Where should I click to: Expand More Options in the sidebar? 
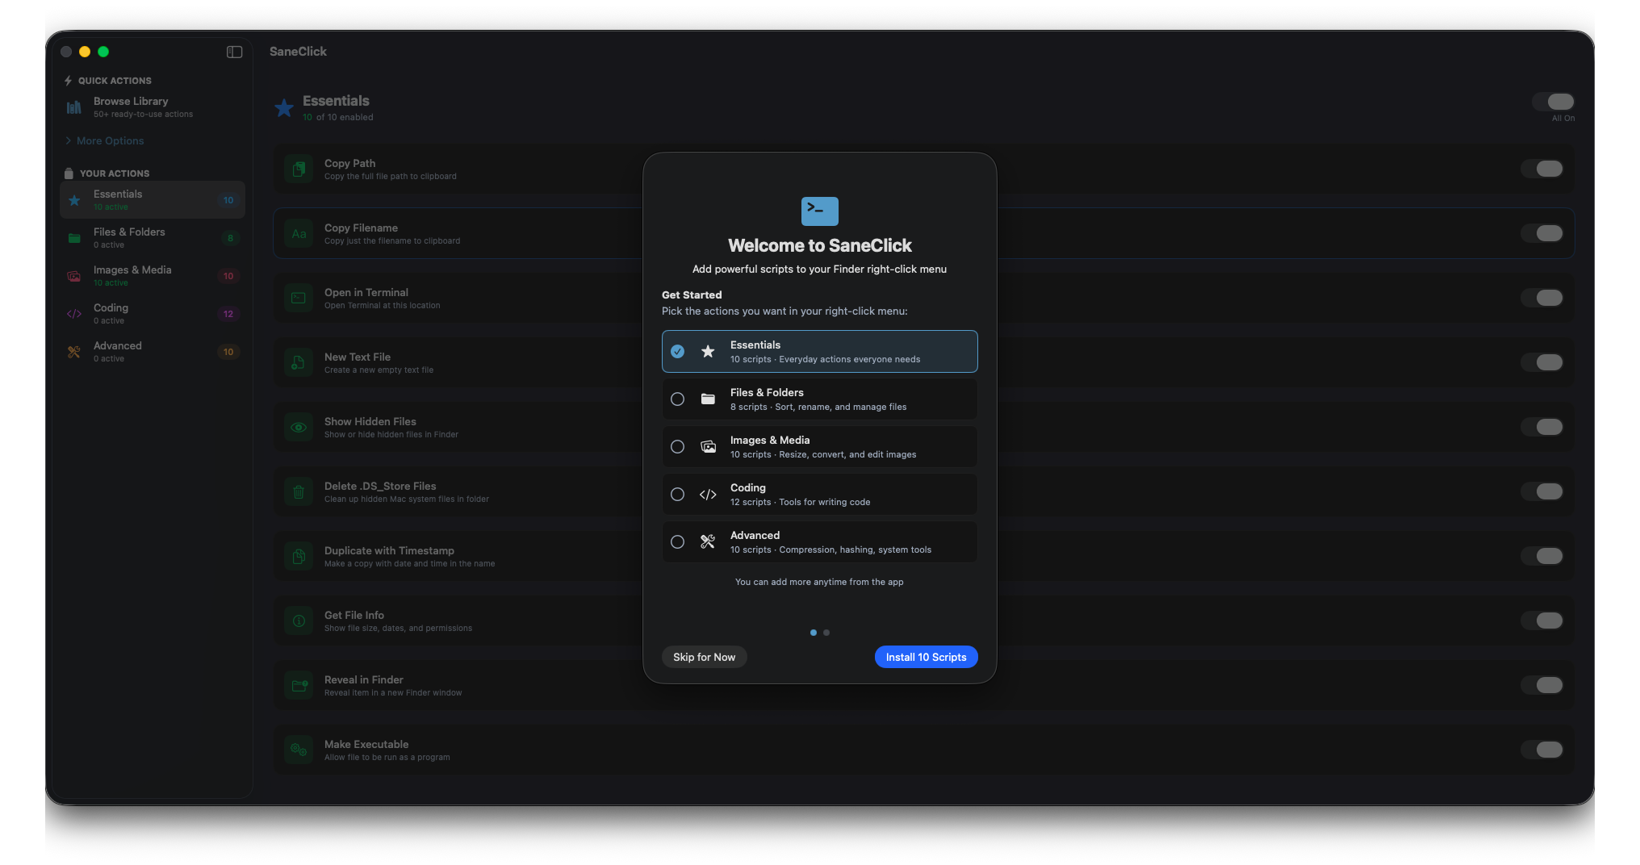click(x=104, y=140)
